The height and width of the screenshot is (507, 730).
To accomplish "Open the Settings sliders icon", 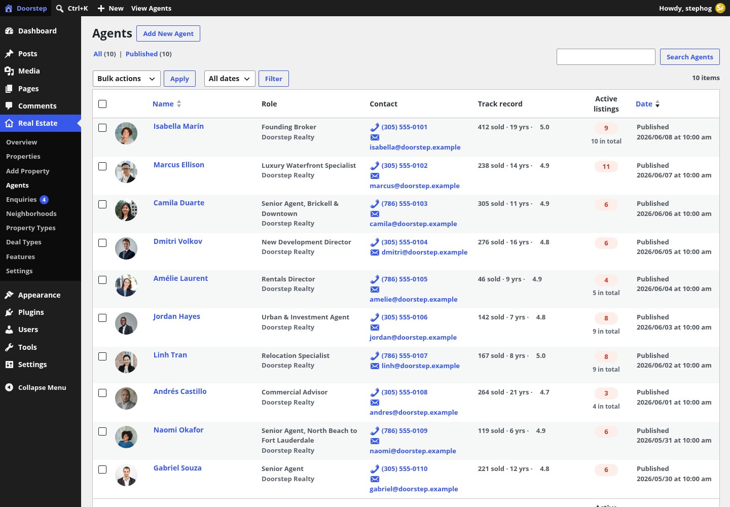I will coord(9,365).
